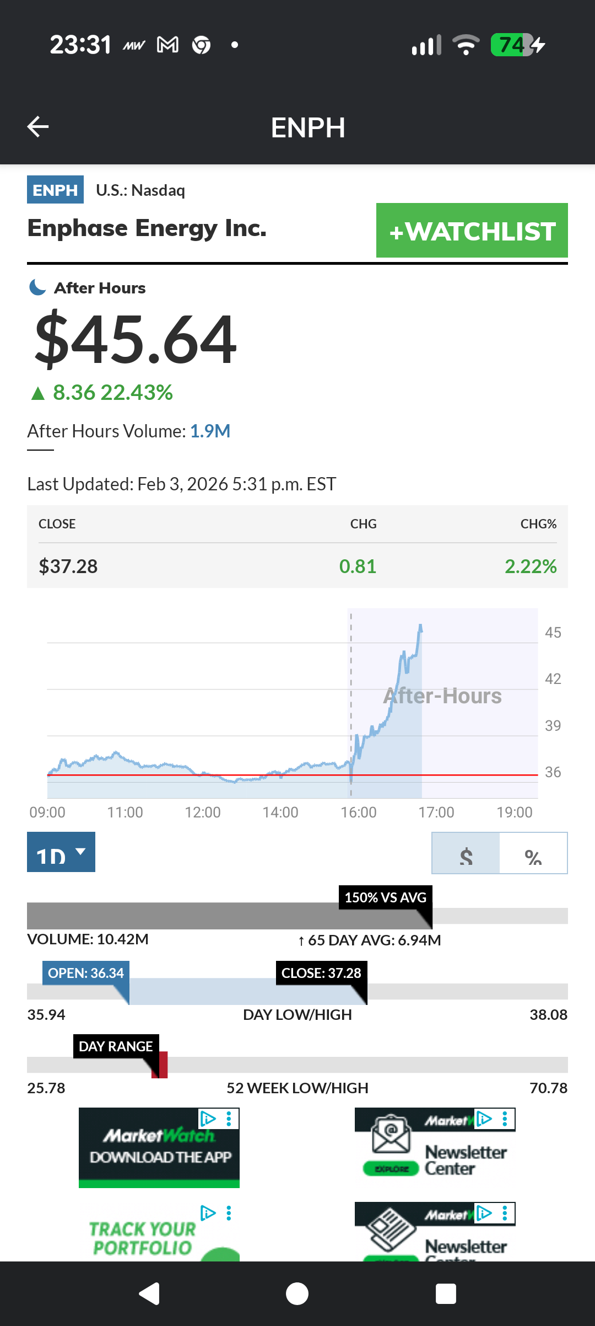Image resolution: width=595 pixels, height=1326 pixels.
Task: Switch chart to dollar view
Action: pyautogui.click(x=466, y=853)
